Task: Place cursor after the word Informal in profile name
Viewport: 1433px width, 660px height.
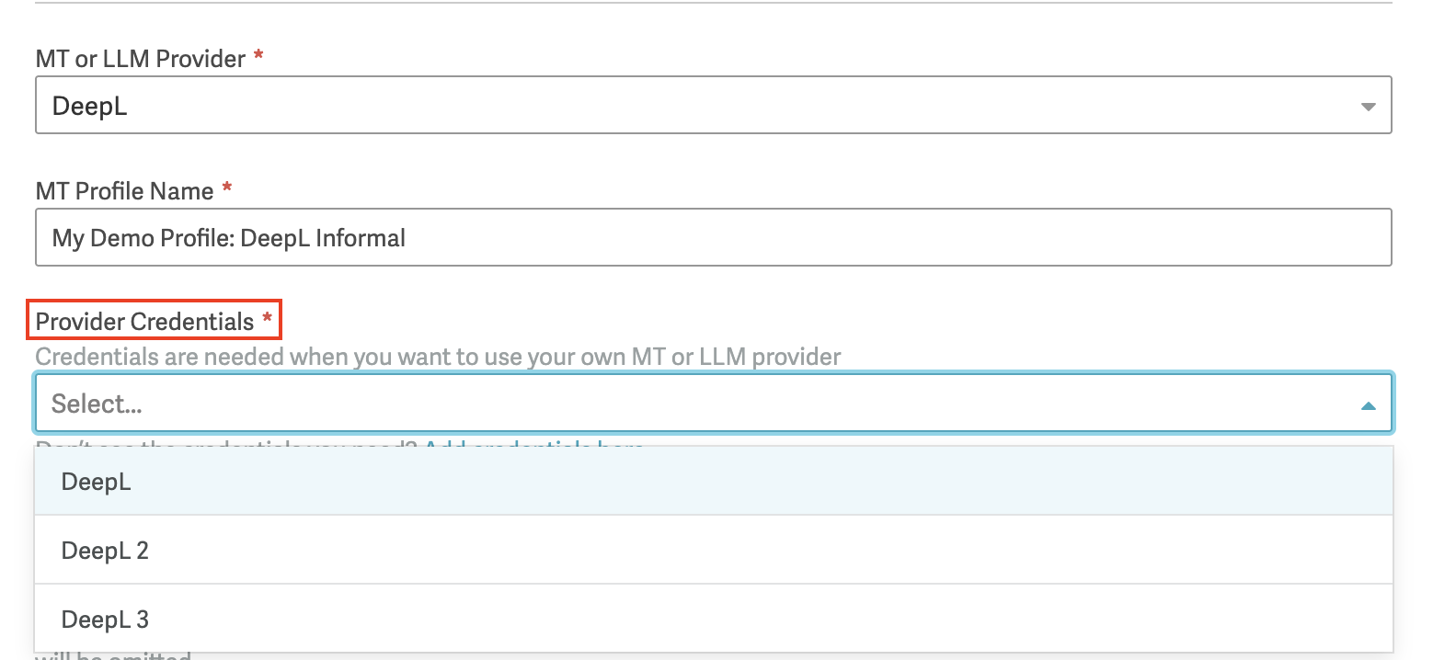Action: pyautogui.click(x=407, y=238)
